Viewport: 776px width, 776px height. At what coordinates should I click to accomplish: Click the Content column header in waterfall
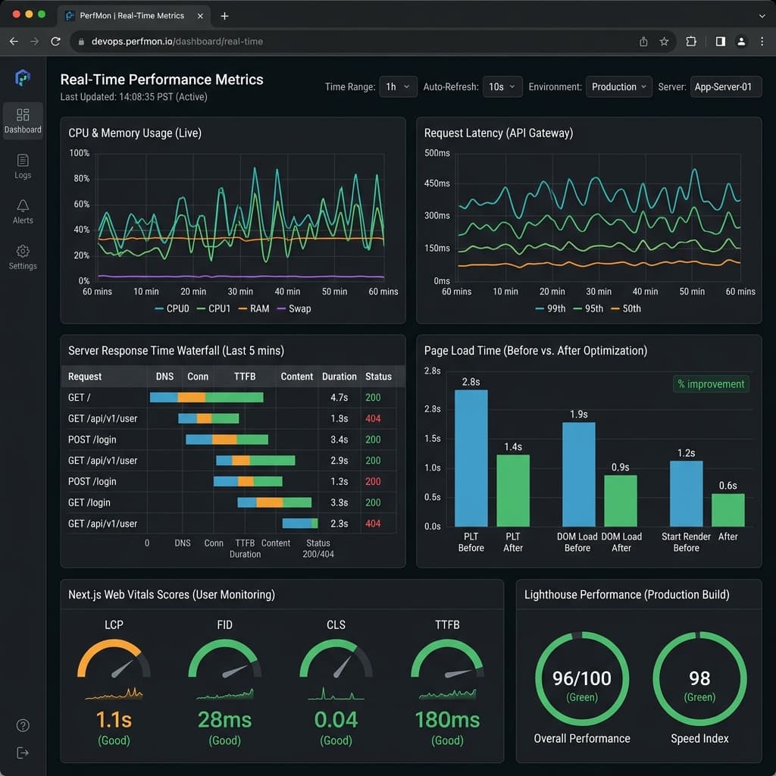(296, 376)
